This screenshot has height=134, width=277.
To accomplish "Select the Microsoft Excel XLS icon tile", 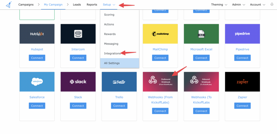I will coord(201,34).
